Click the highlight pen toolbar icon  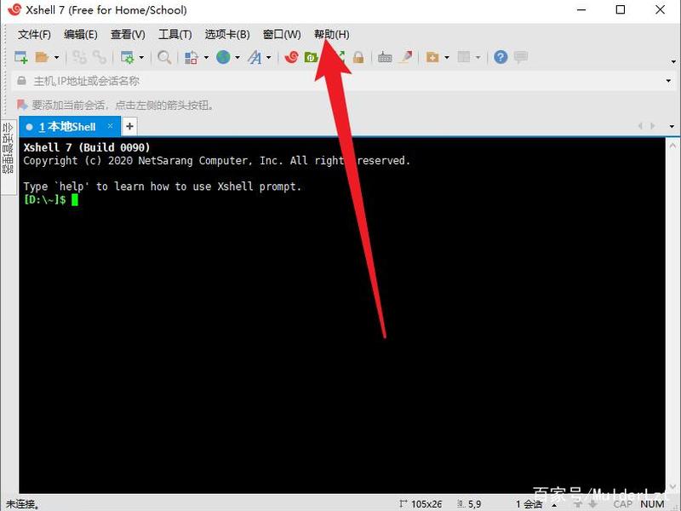point(406,57)
